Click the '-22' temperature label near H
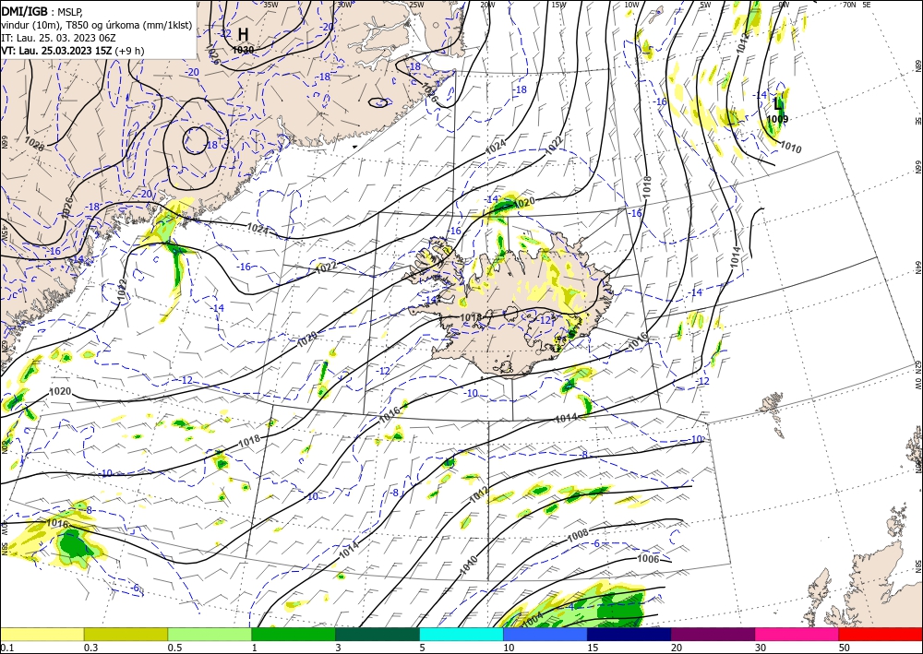Screen dimensions: 923x654 [224, 33]
